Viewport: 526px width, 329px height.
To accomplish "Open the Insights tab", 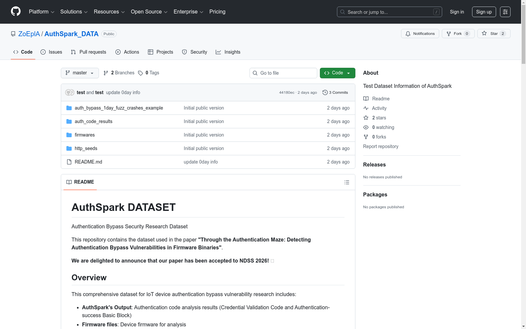I will pyautogui.click(x=228, y=52).
